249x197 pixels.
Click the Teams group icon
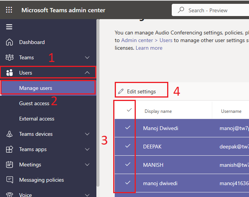[10, 57]
